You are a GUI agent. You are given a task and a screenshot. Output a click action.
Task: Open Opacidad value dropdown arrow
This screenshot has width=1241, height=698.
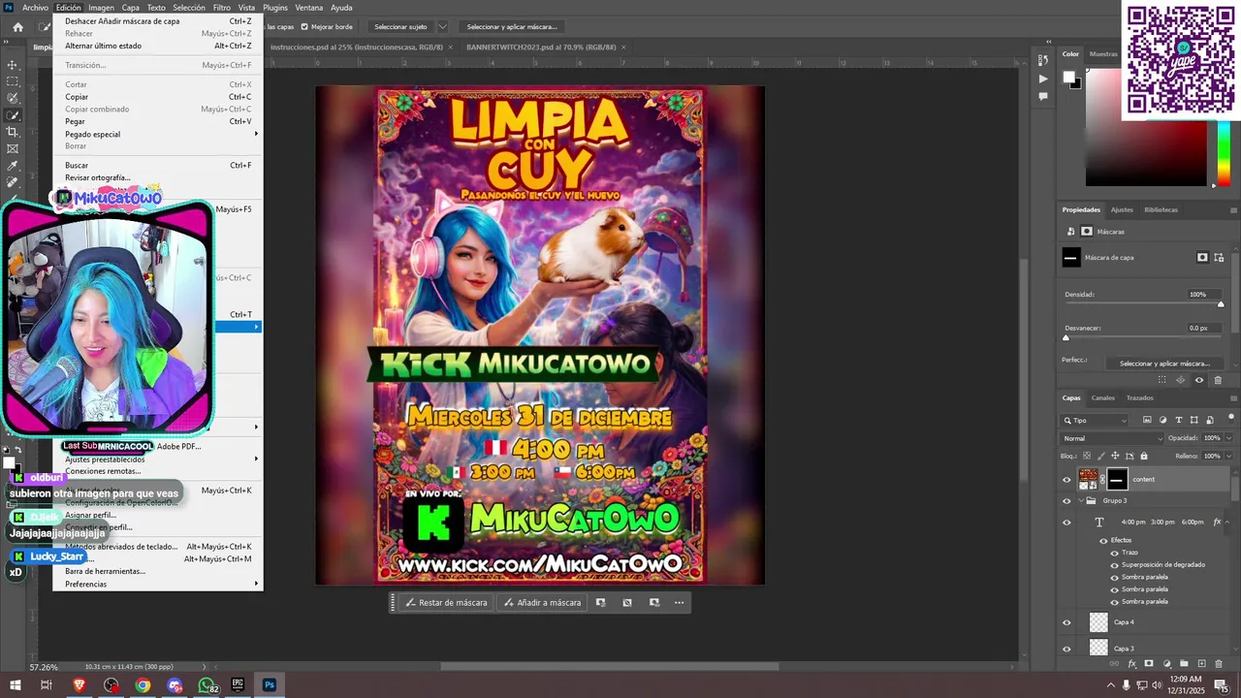point(1229,438)
